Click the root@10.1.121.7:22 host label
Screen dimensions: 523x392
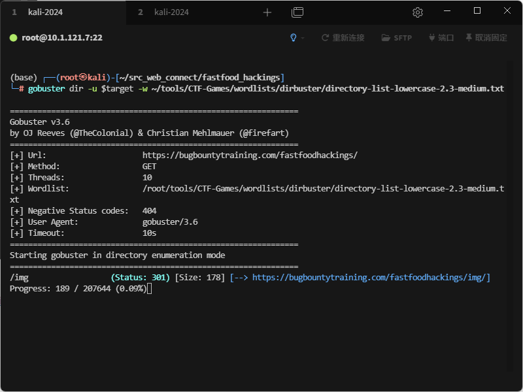[62, 38]
